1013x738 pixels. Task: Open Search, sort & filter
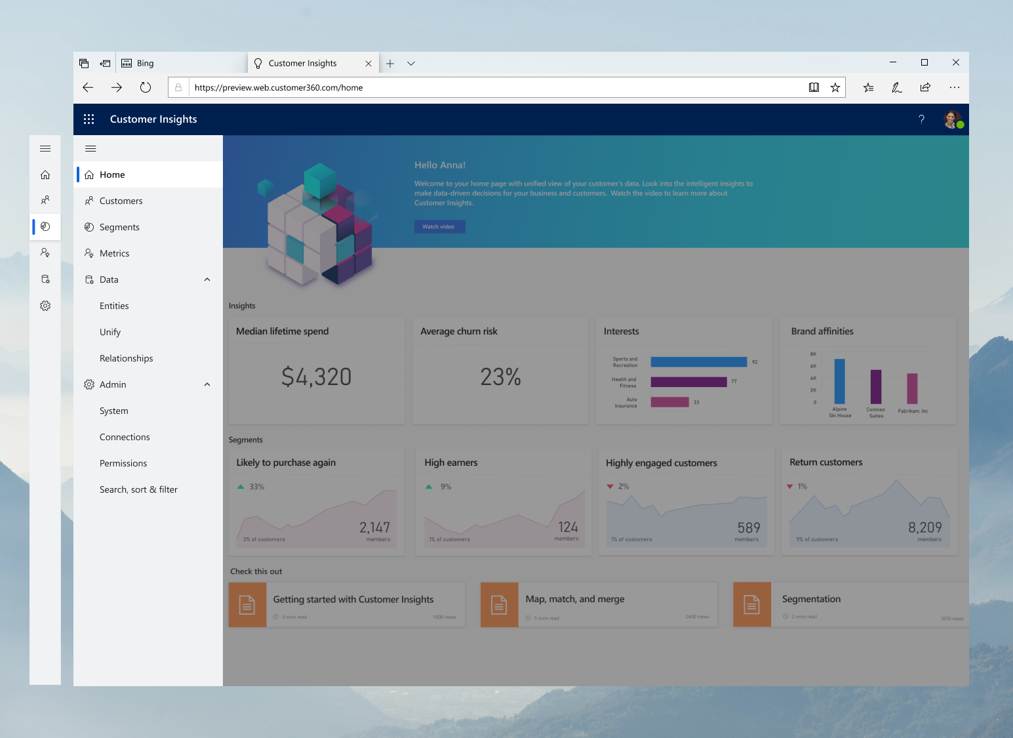[x=148, y=489]
